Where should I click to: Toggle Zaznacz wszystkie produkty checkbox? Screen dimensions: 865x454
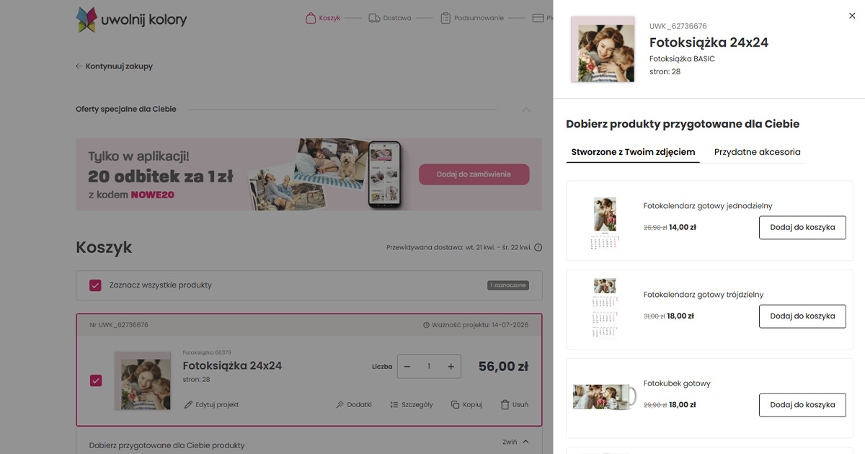[95, 285]
